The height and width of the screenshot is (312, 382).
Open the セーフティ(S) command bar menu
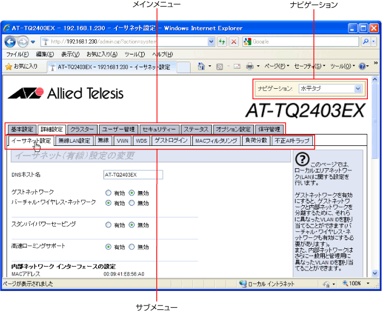click(310, 66)
